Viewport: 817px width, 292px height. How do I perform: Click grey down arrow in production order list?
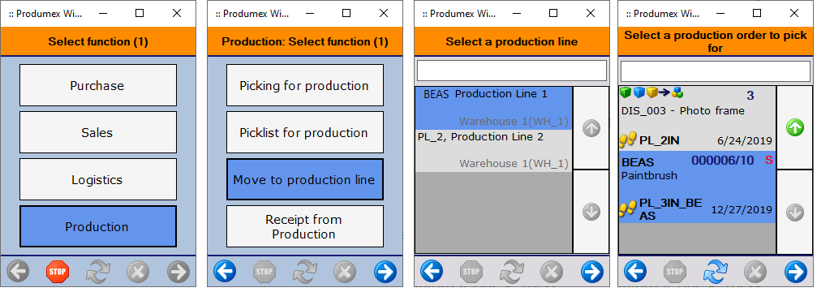coord(794,212)
